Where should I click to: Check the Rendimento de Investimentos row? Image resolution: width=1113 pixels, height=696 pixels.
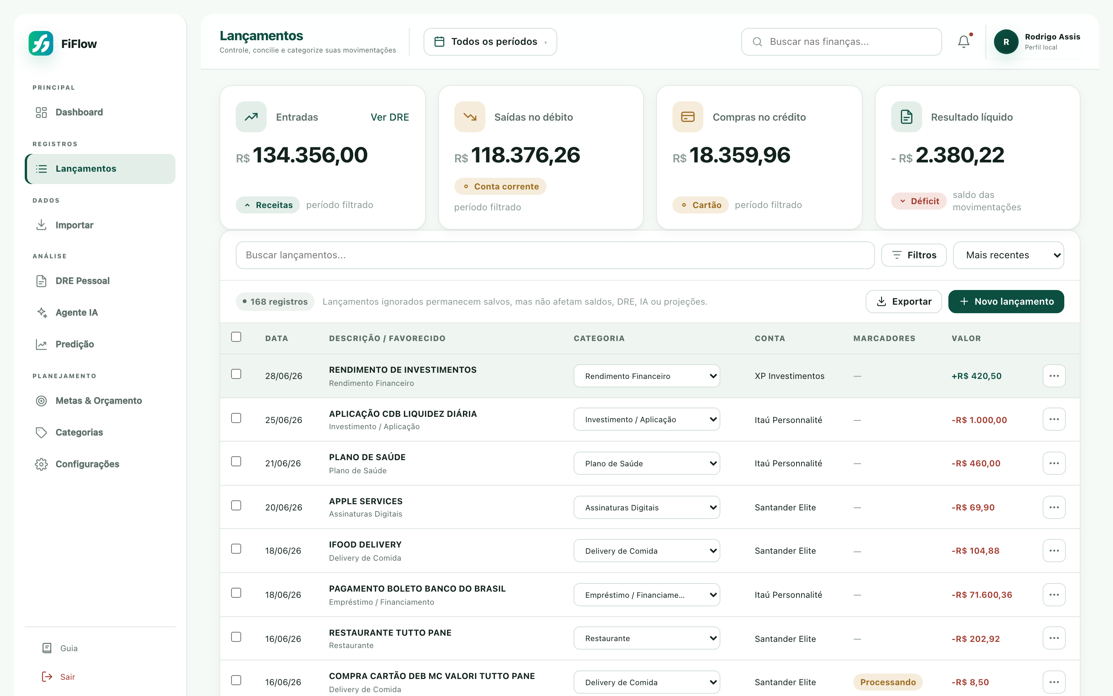click(236, 374)
